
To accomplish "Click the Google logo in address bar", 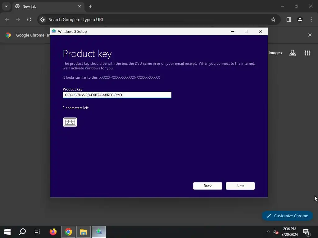I will click(x=42, y=20).
